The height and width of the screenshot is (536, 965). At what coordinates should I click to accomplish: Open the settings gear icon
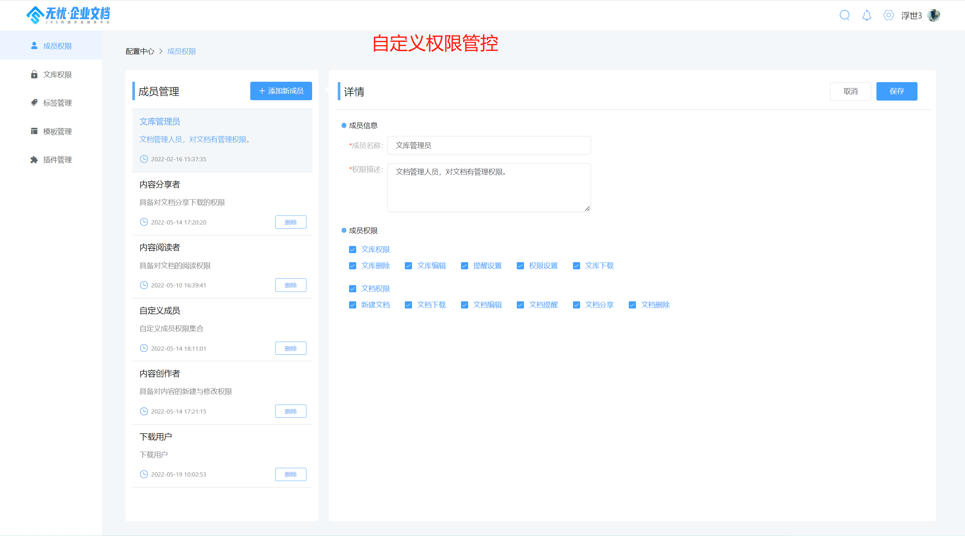click(x=888, y=15)
